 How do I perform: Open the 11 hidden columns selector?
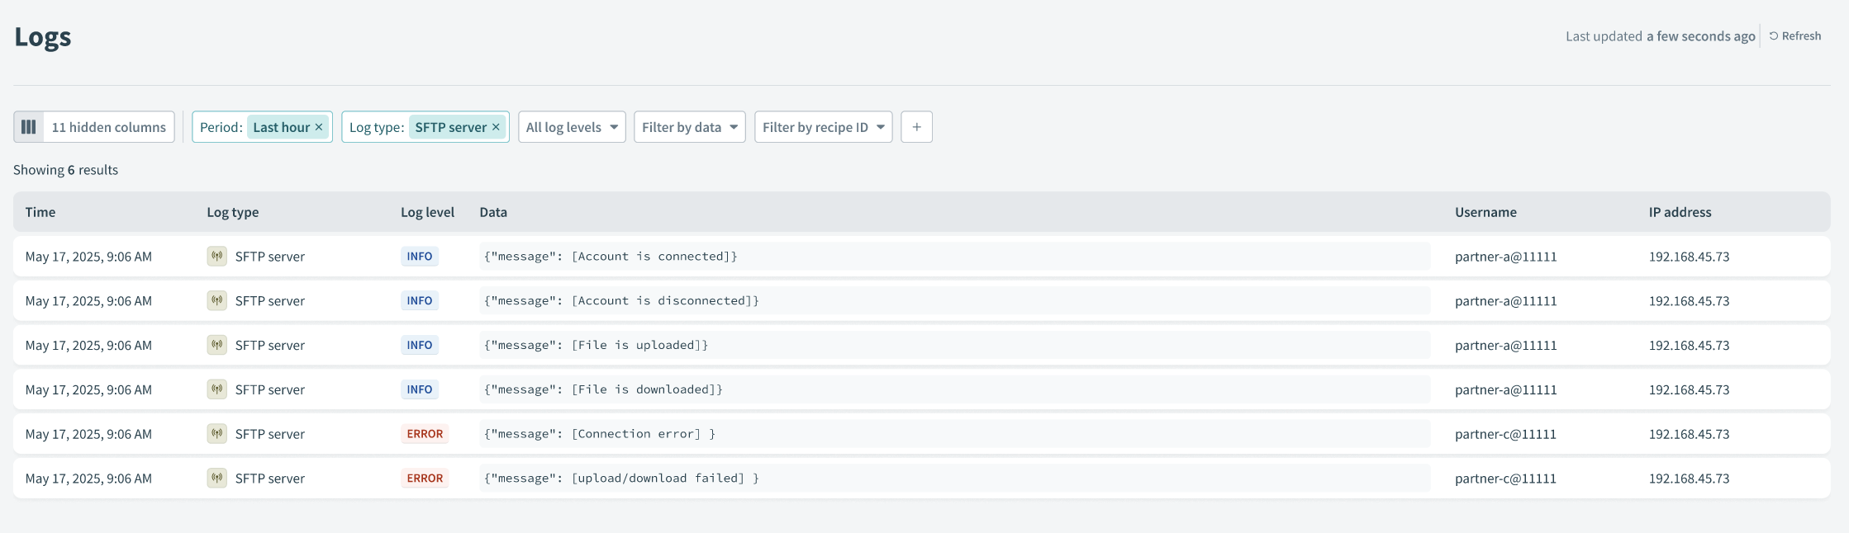[x=108, y=127]
